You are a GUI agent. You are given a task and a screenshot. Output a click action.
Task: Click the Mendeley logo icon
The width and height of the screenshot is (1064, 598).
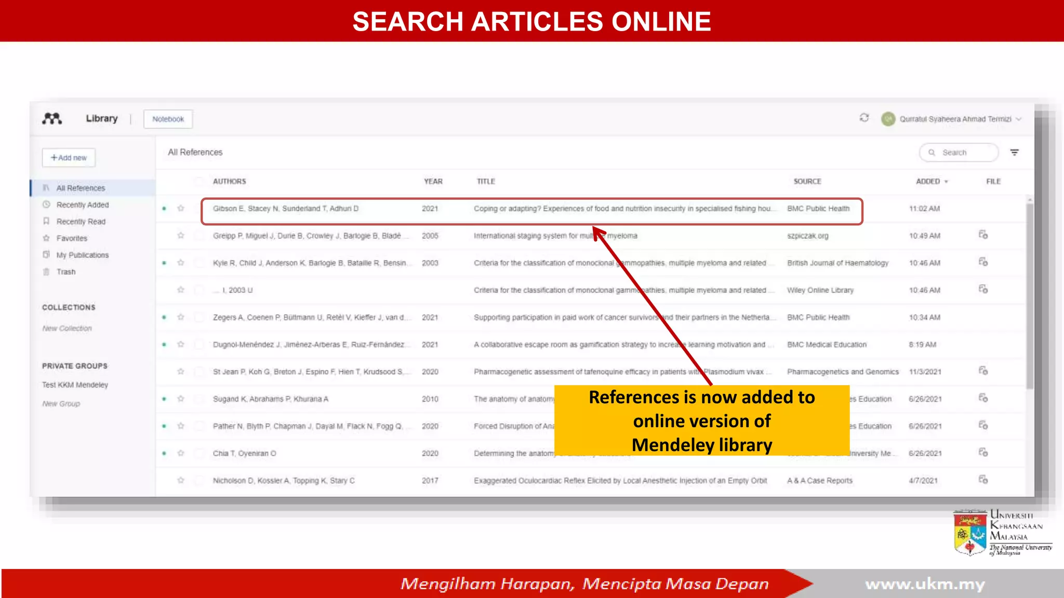[52, 119]
